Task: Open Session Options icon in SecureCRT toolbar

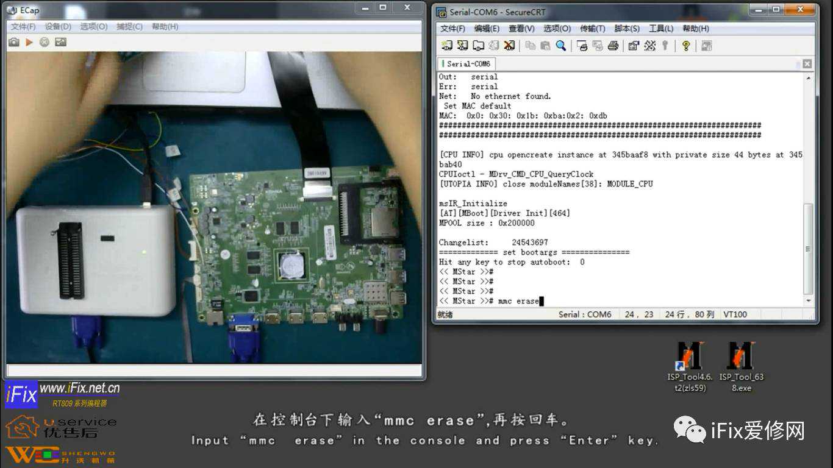Action: [634, 46]
